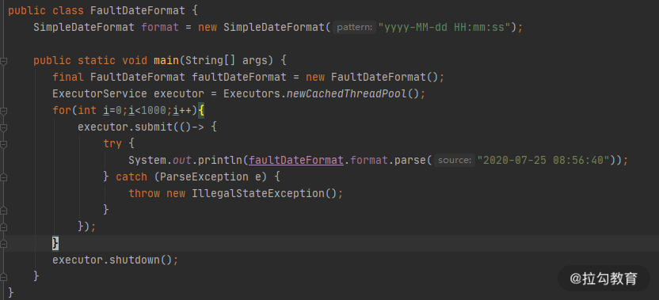Click the highlighted closing brace of the for loop
This screenshot has height=300, width=659.
(55, 243)
